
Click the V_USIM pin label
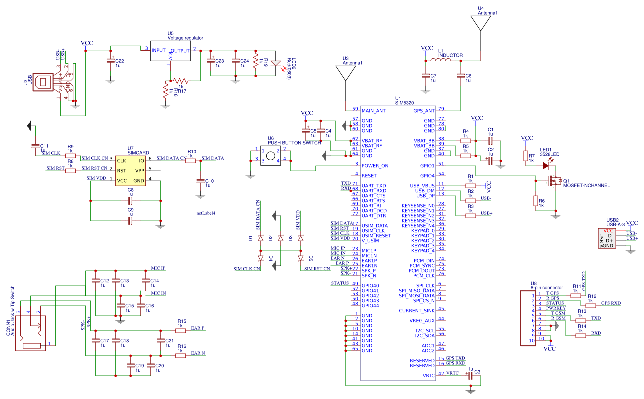371,241
